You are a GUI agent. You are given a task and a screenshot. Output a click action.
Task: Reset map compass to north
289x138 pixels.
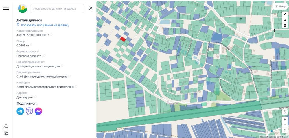tap(285, 130)
